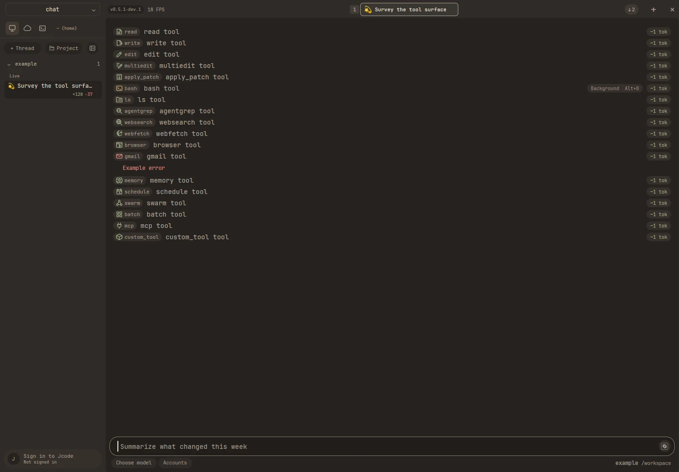This screenshot has height=472, width=679.
Task: Click the ~1 tok label on read row
Action: (x=659, y=32)
